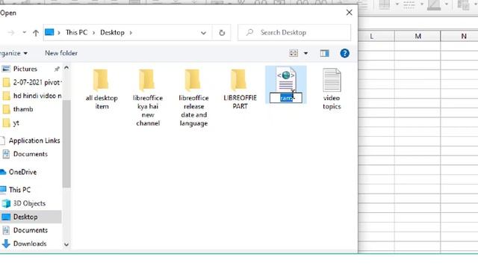
Task: Expand the chevron after This PC in path
Action: (x=94, y=32)
